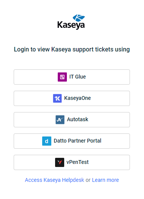The width and height of the screenshot is (144, 199).
Task: Click the 'Autotask' label text
Action: (78, 119)
